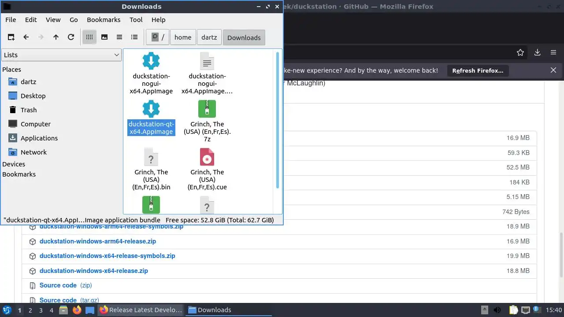Click the root path button
This screenshot has width=564, height=317.
158,37
